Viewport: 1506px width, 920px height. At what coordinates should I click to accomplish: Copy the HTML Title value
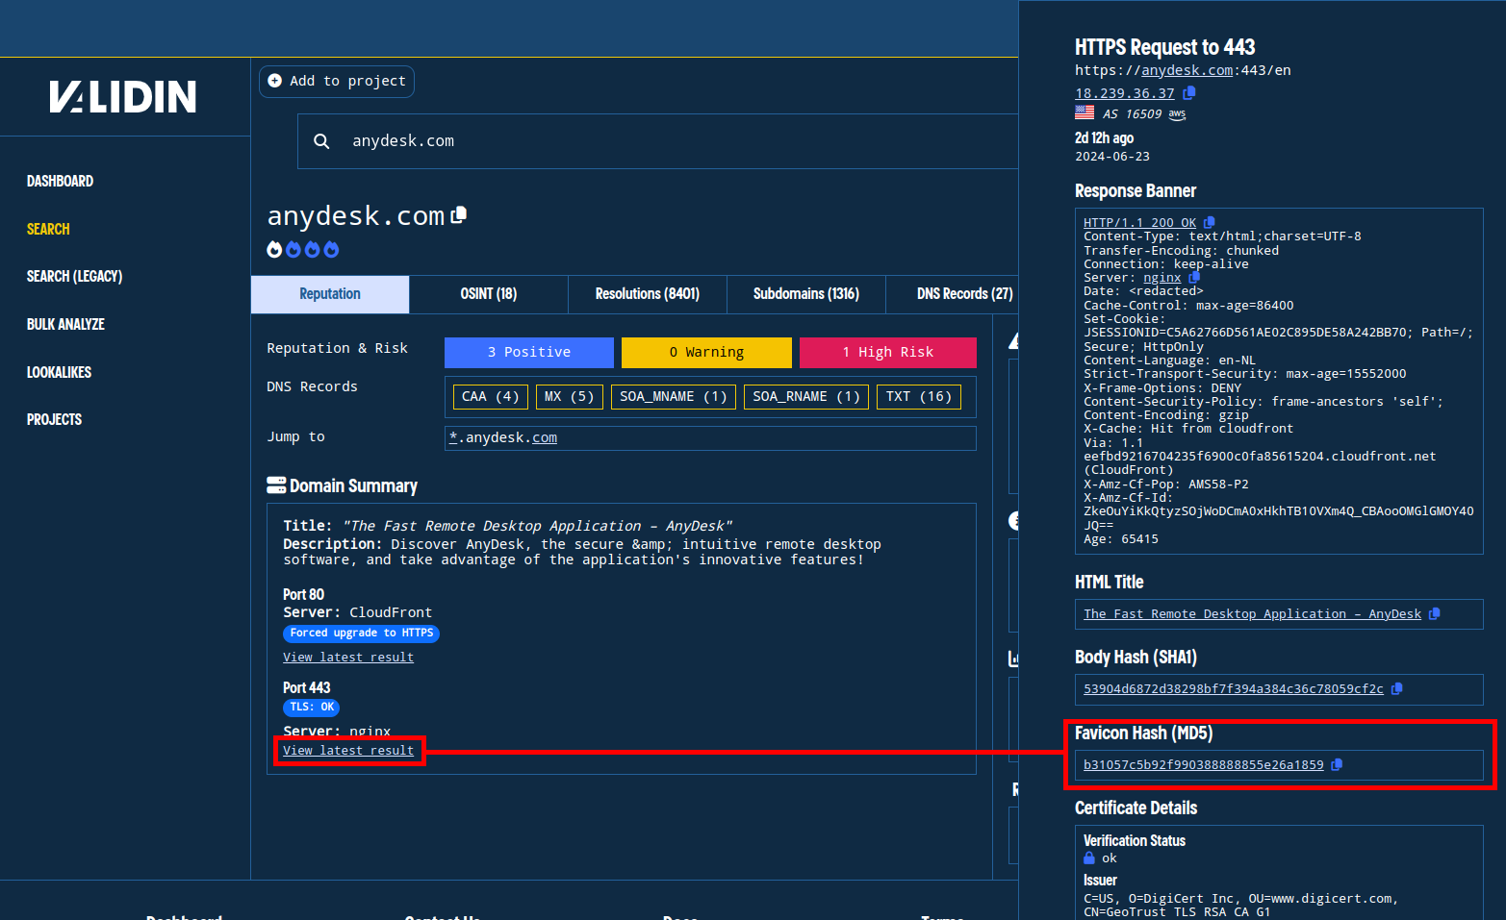1435,614
